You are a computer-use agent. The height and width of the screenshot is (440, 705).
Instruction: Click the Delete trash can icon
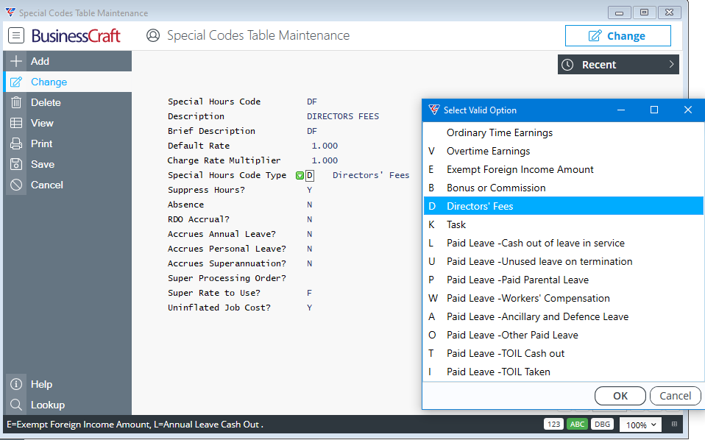(x=16, y=102)
